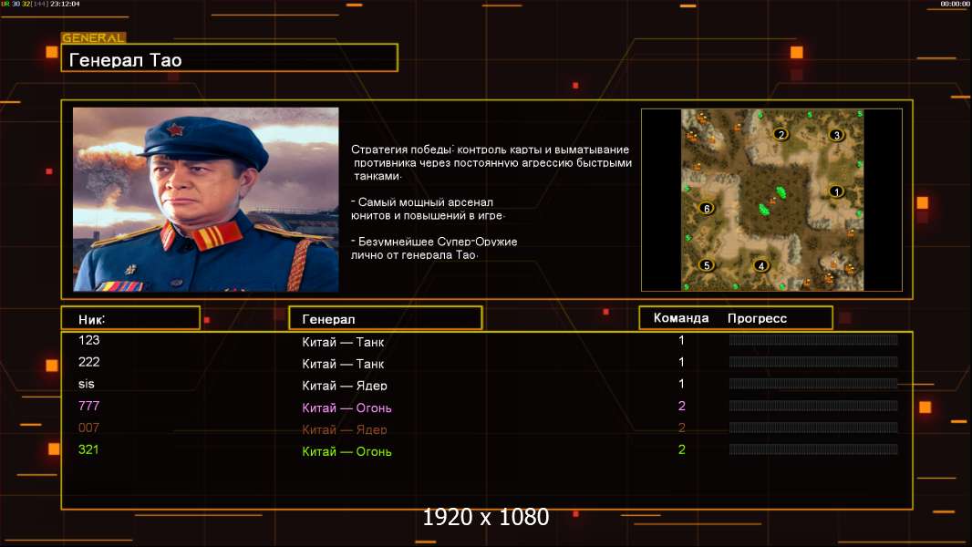This screenshot has height=547, width=972.
Task: Click the 'Стратегия победы' description line
Action: click(491, 150)
